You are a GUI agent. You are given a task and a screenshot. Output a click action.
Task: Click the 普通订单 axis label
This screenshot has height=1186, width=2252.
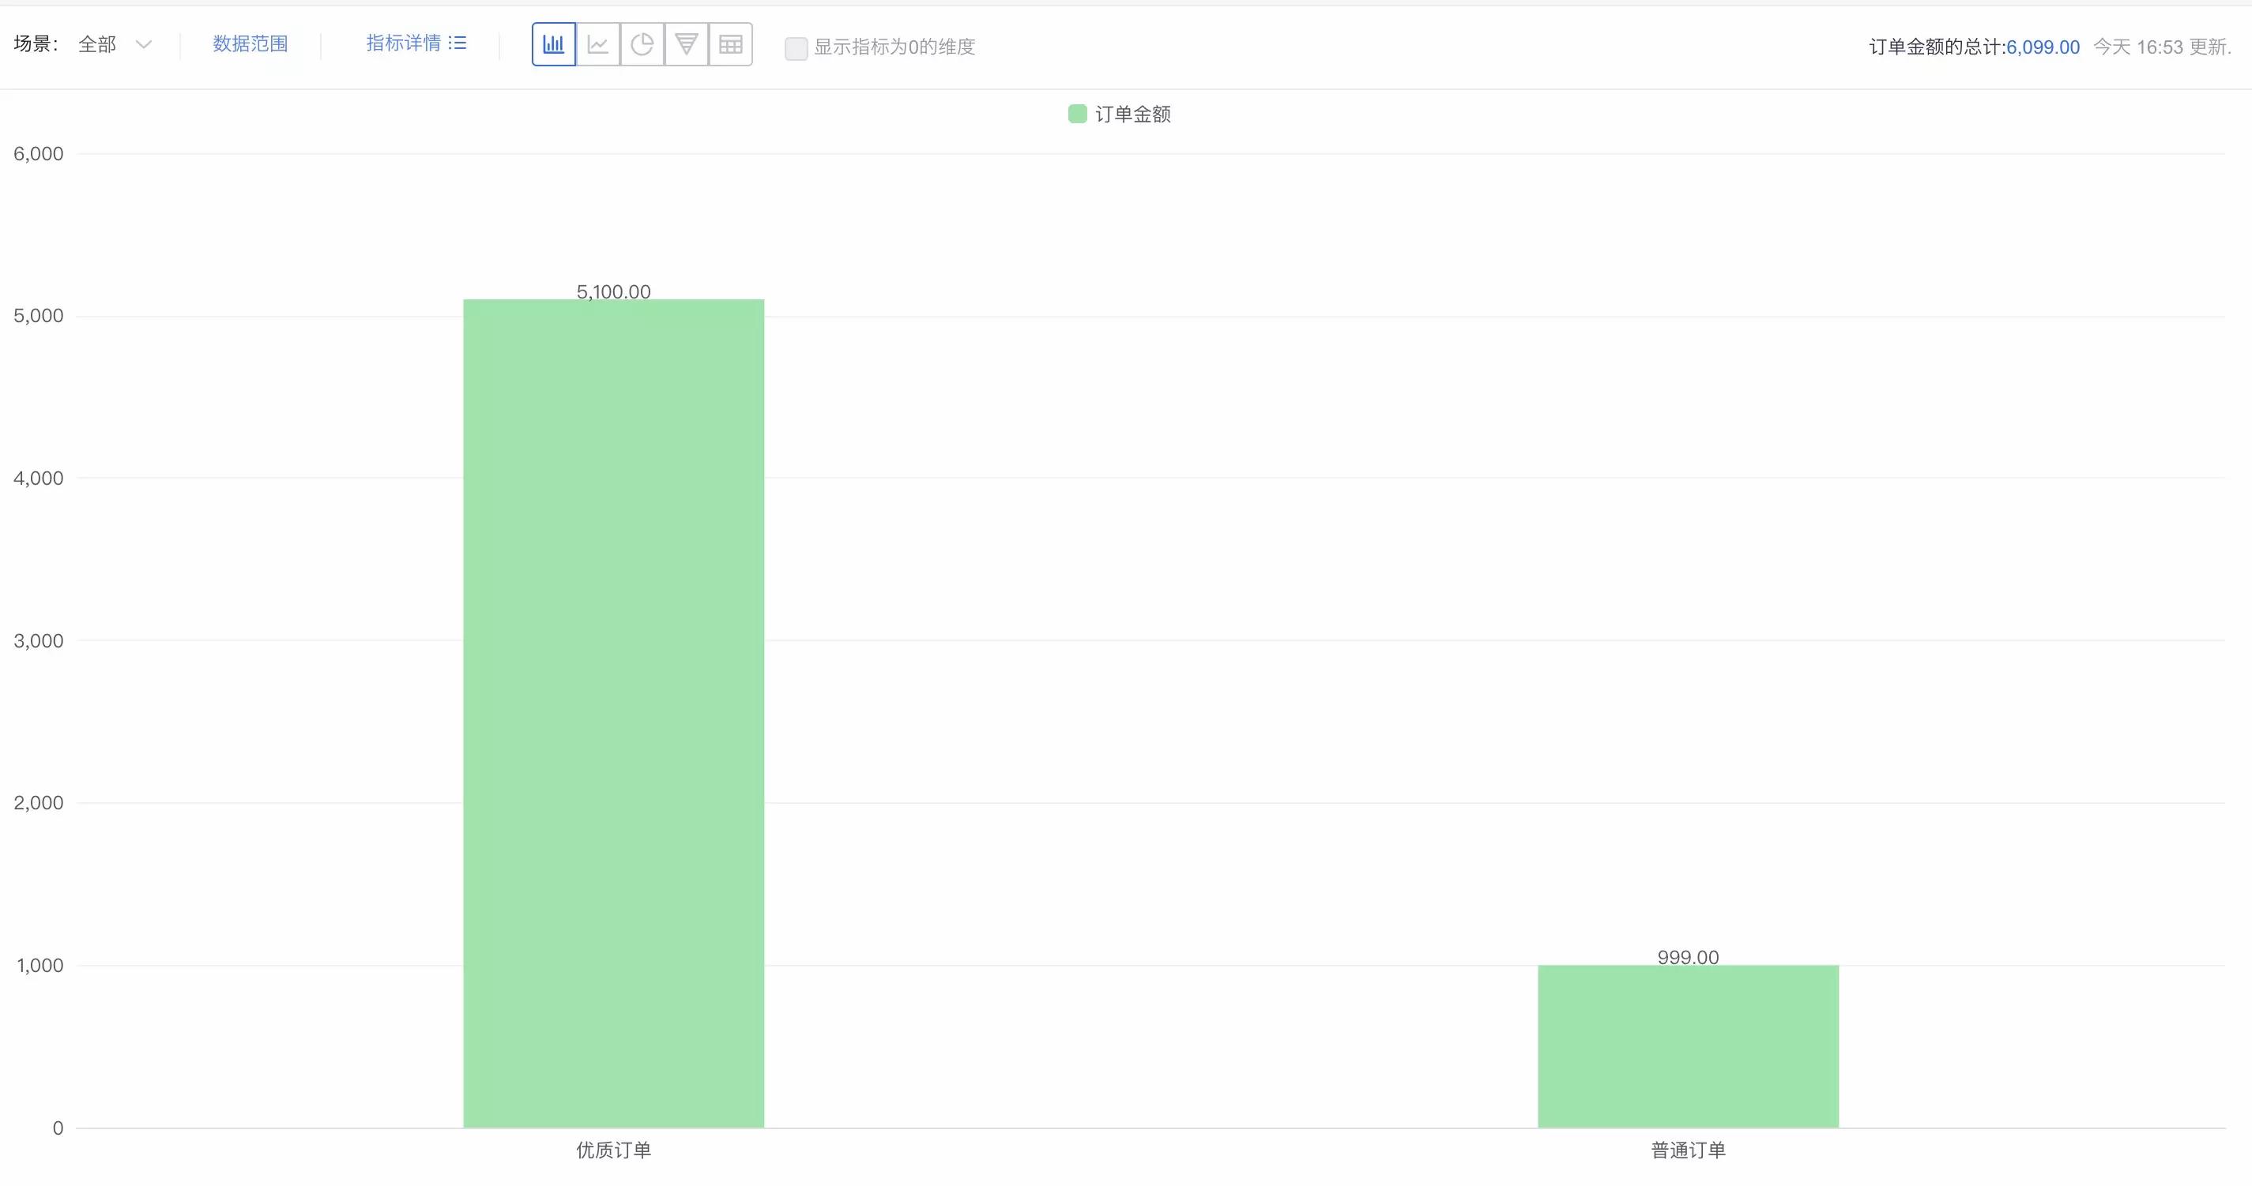click(x=1688, y=1150)
